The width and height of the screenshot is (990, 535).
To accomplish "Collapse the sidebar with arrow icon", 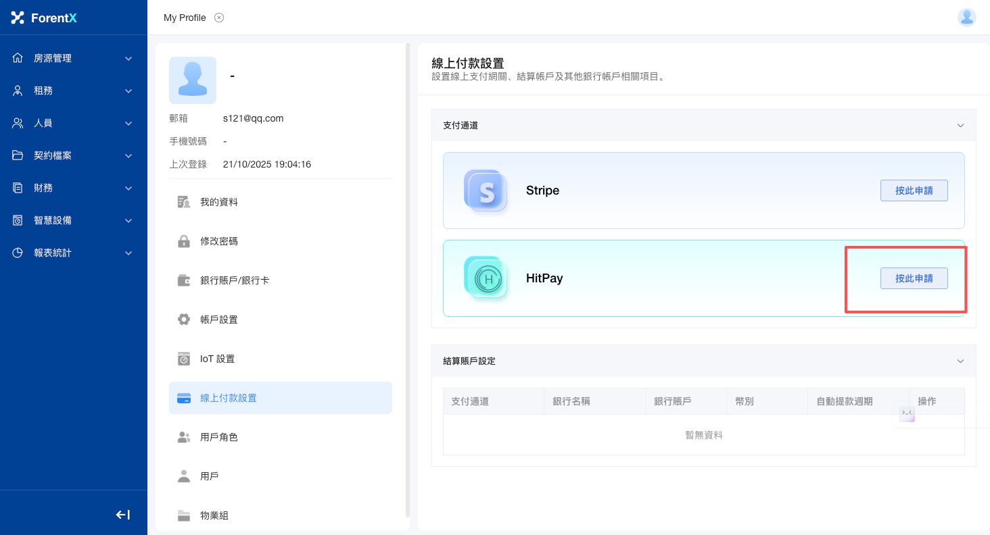I will tap(122, 515).
